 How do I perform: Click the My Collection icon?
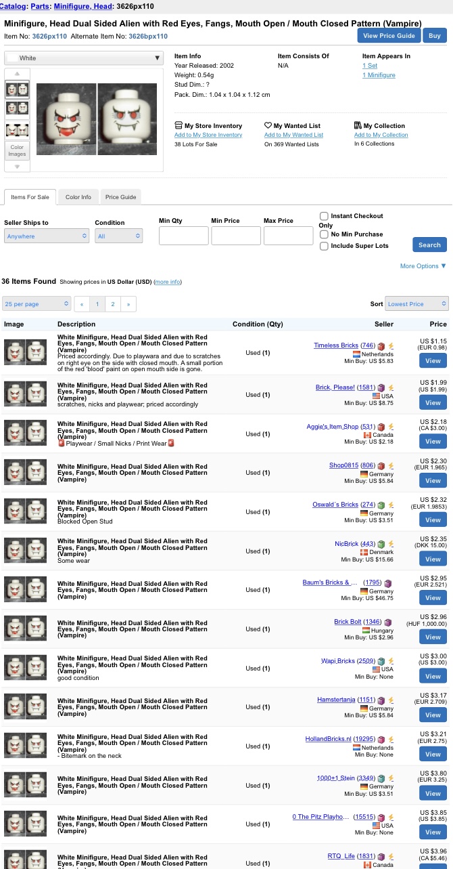click(358, 126)
